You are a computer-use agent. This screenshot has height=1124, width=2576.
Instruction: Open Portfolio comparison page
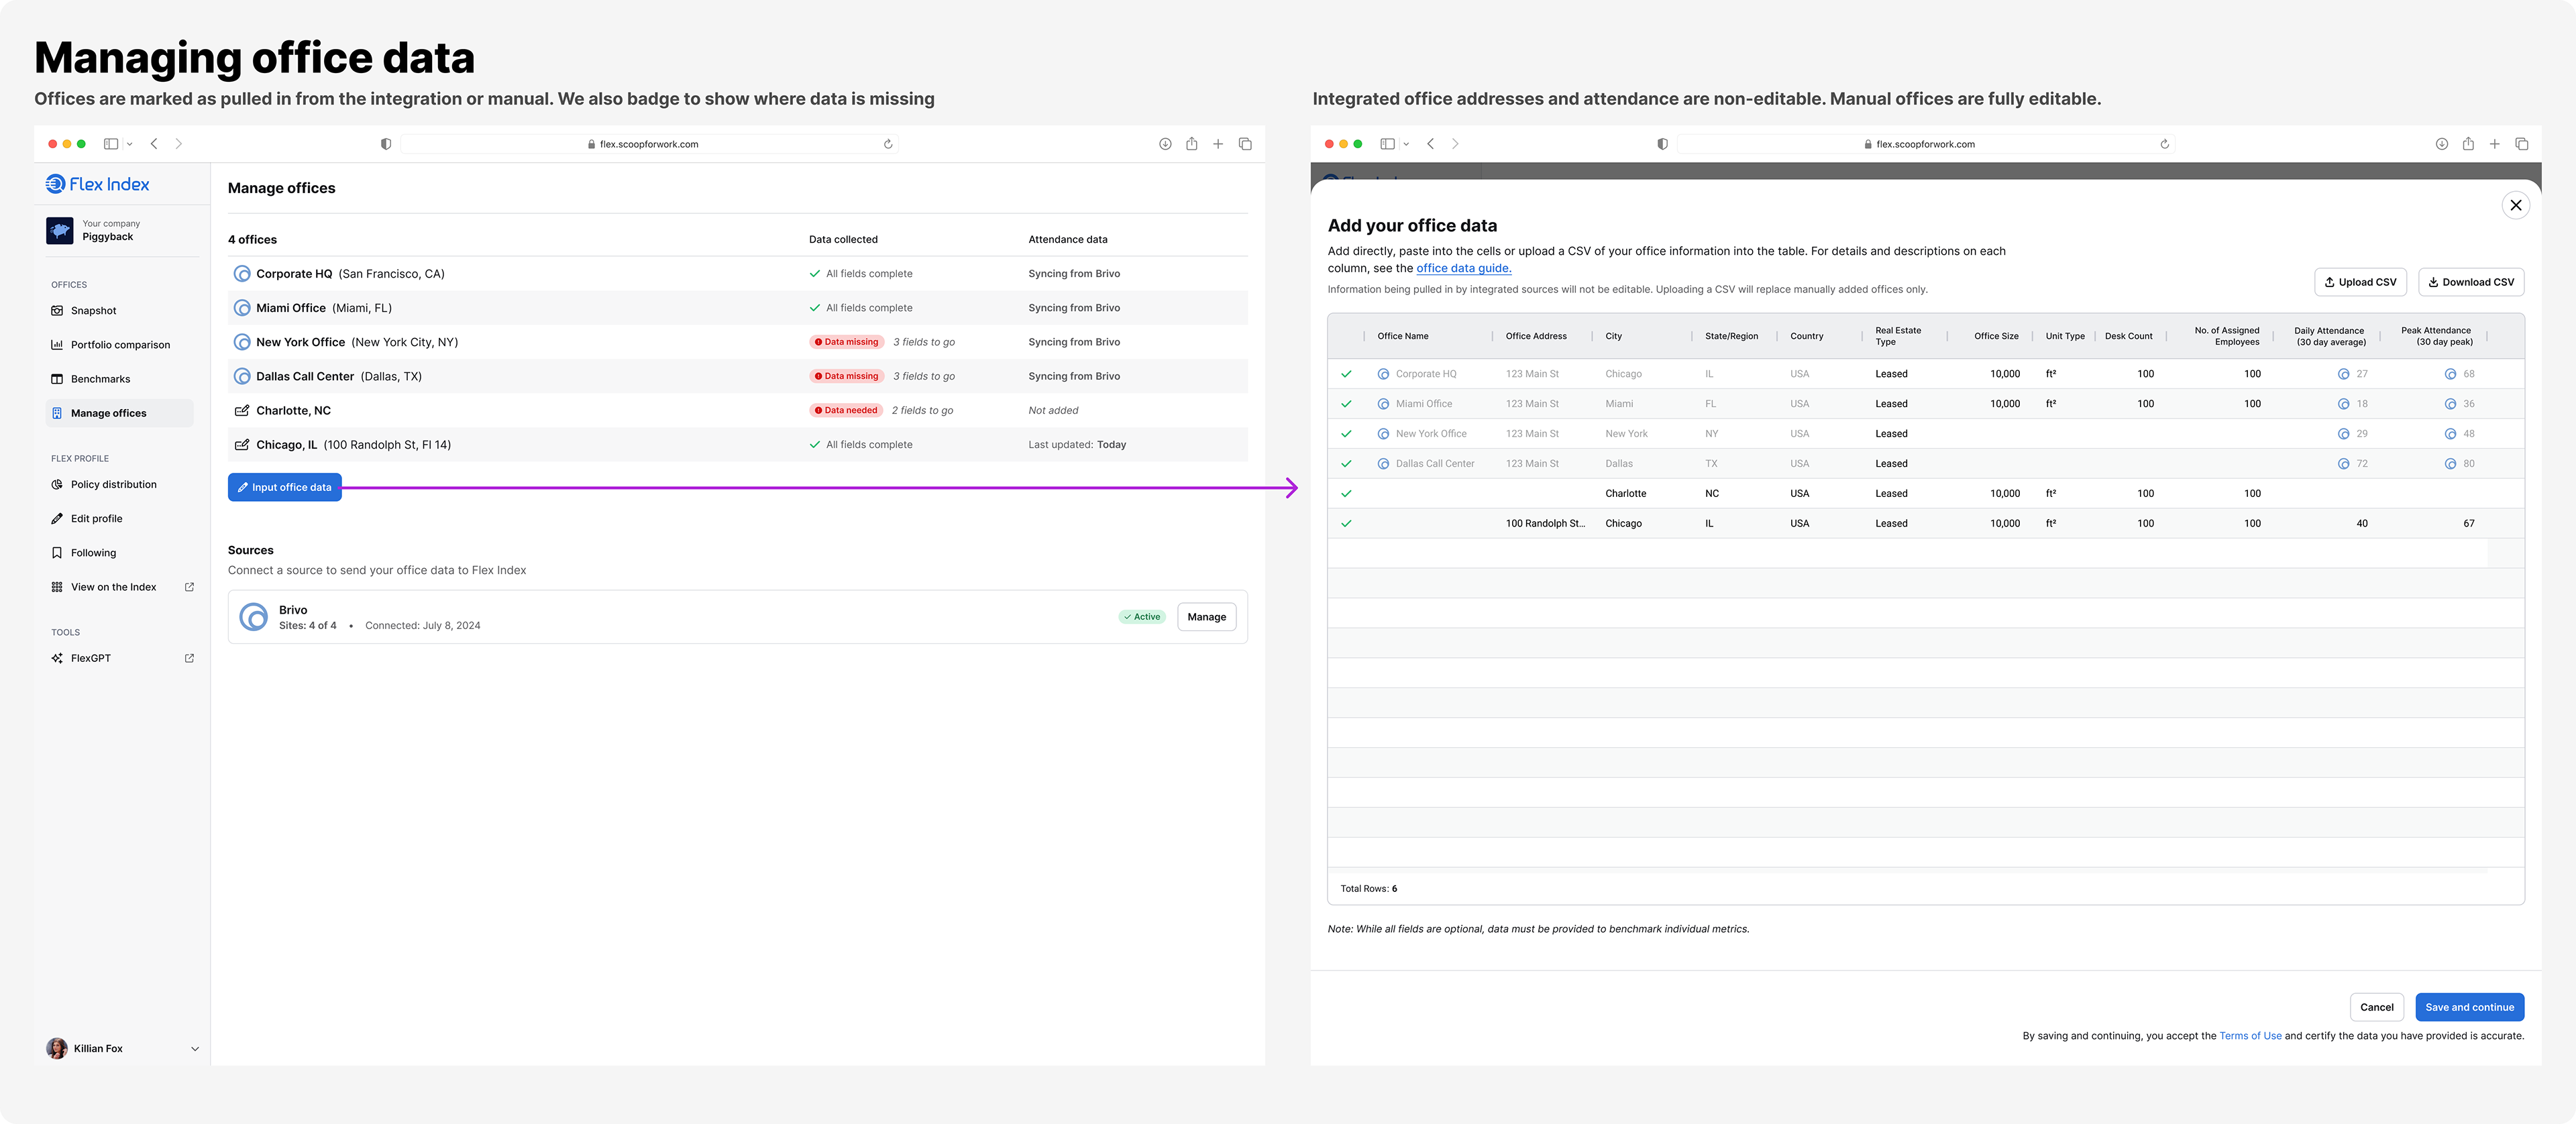pos(120,345)
